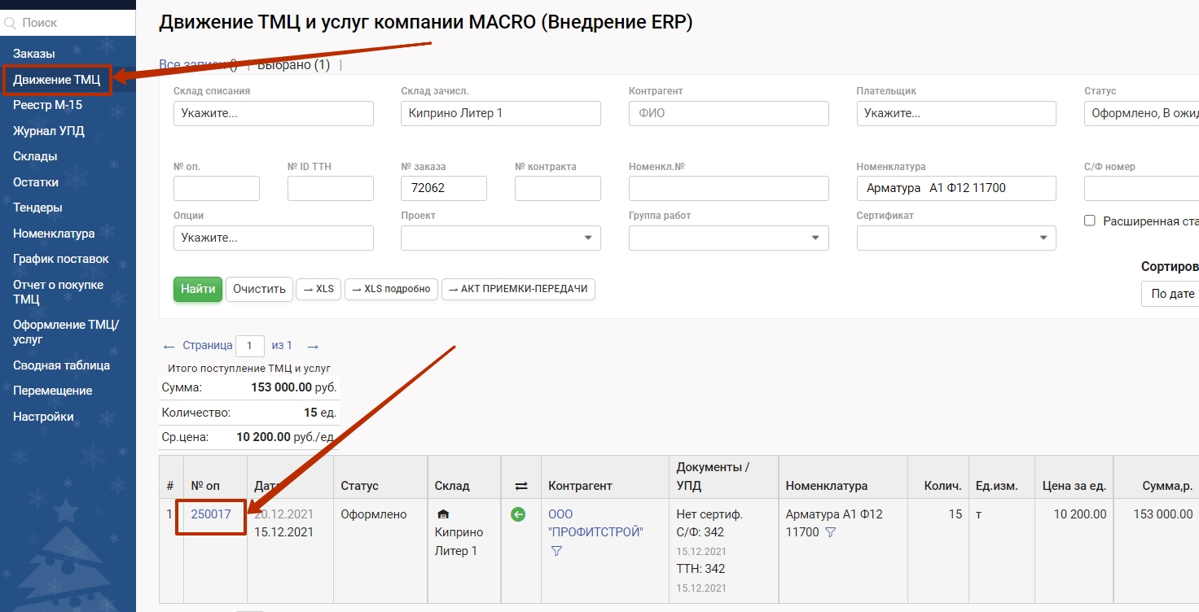Open operation number 250017 link
Viewport: 1199px width, 612px height.
(x=211, y=514)
